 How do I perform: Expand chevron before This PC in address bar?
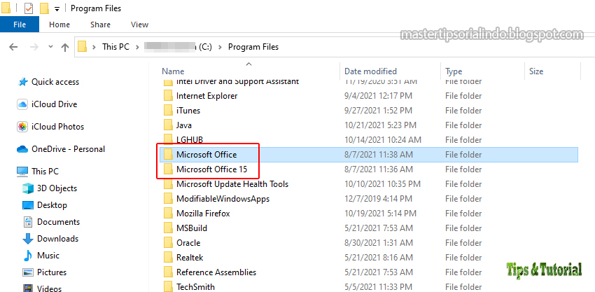[94, 47]
